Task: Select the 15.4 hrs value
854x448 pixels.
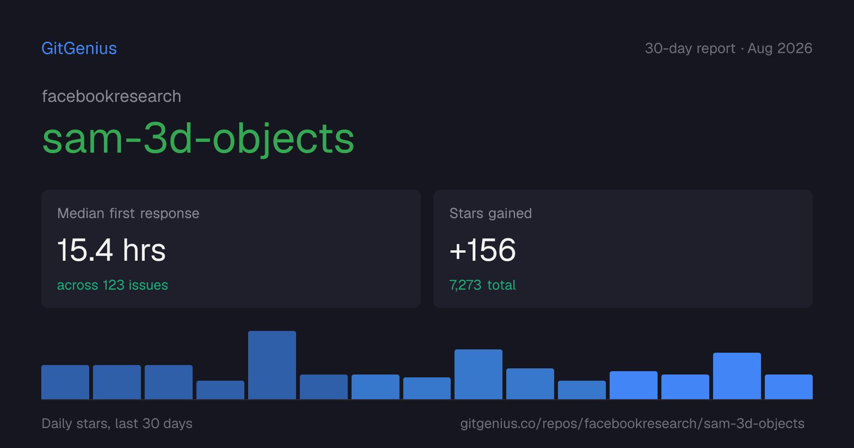Action: point(111,250)
